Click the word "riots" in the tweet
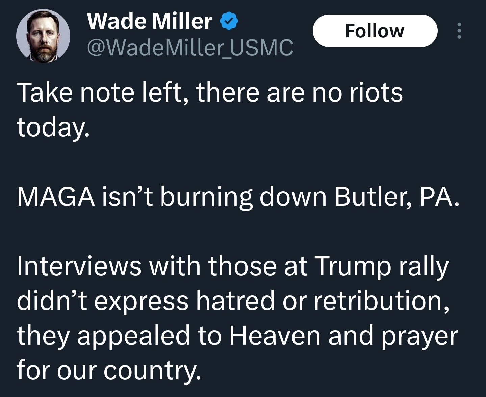Image resolution: width=486 pixels, height=397 pixels. (x=376, y=93)
